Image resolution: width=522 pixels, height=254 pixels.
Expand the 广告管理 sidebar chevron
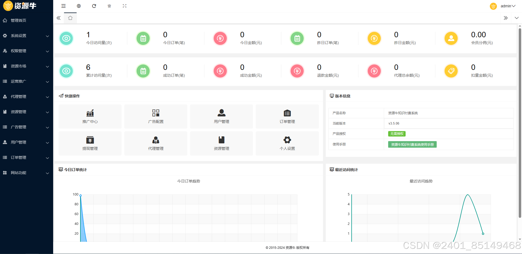click(47, 128)
